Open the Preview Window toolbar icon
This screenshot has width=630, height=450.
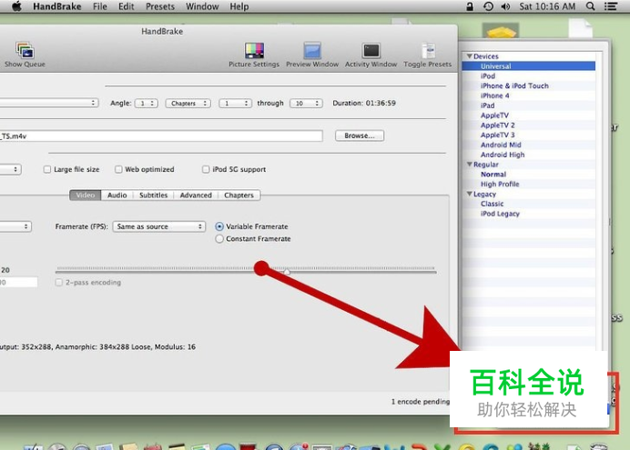click(312, 55)
